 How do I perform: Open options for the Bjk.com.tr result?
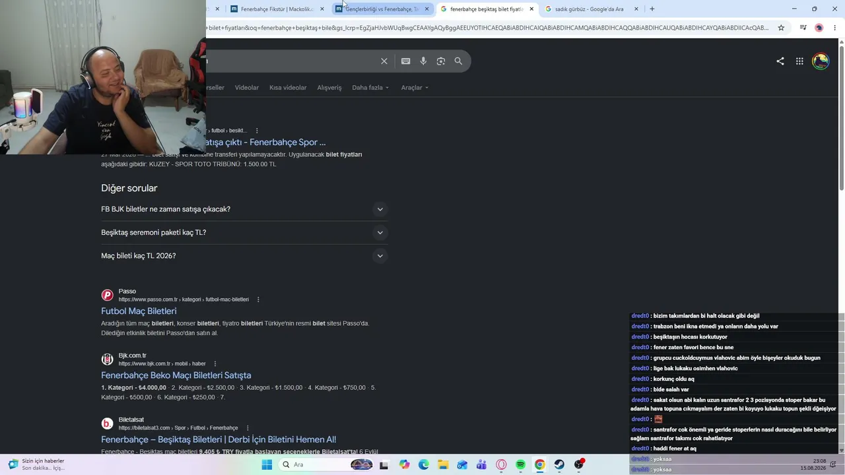(215, 364)
